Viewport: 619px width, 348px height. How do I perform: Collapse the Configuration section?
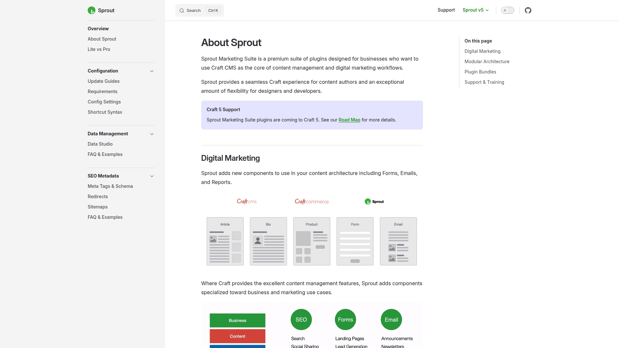click(x=152, y=71)
